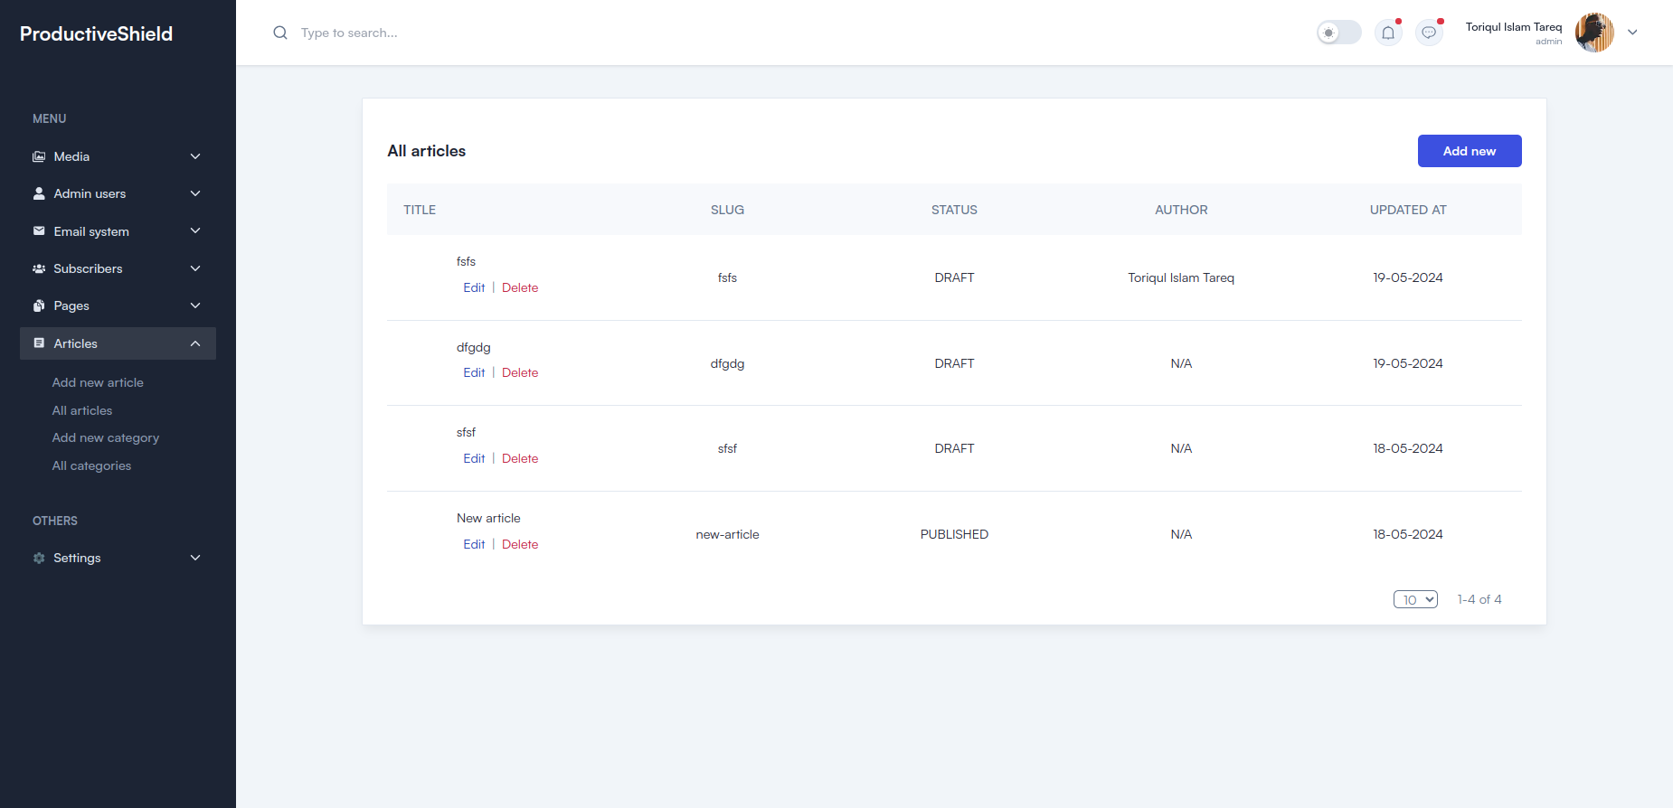Delete the dfgdg article
The height and width of the screenshot is (808, 1673).
click(520, 373)
